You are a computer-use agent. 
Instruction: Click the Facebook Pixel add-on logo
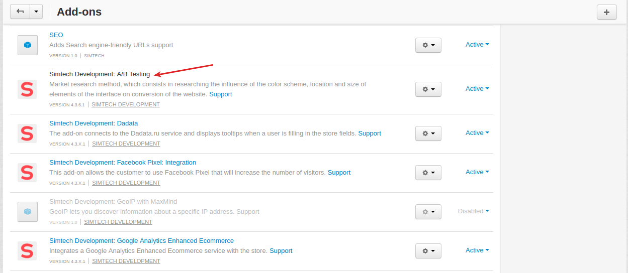27,173
